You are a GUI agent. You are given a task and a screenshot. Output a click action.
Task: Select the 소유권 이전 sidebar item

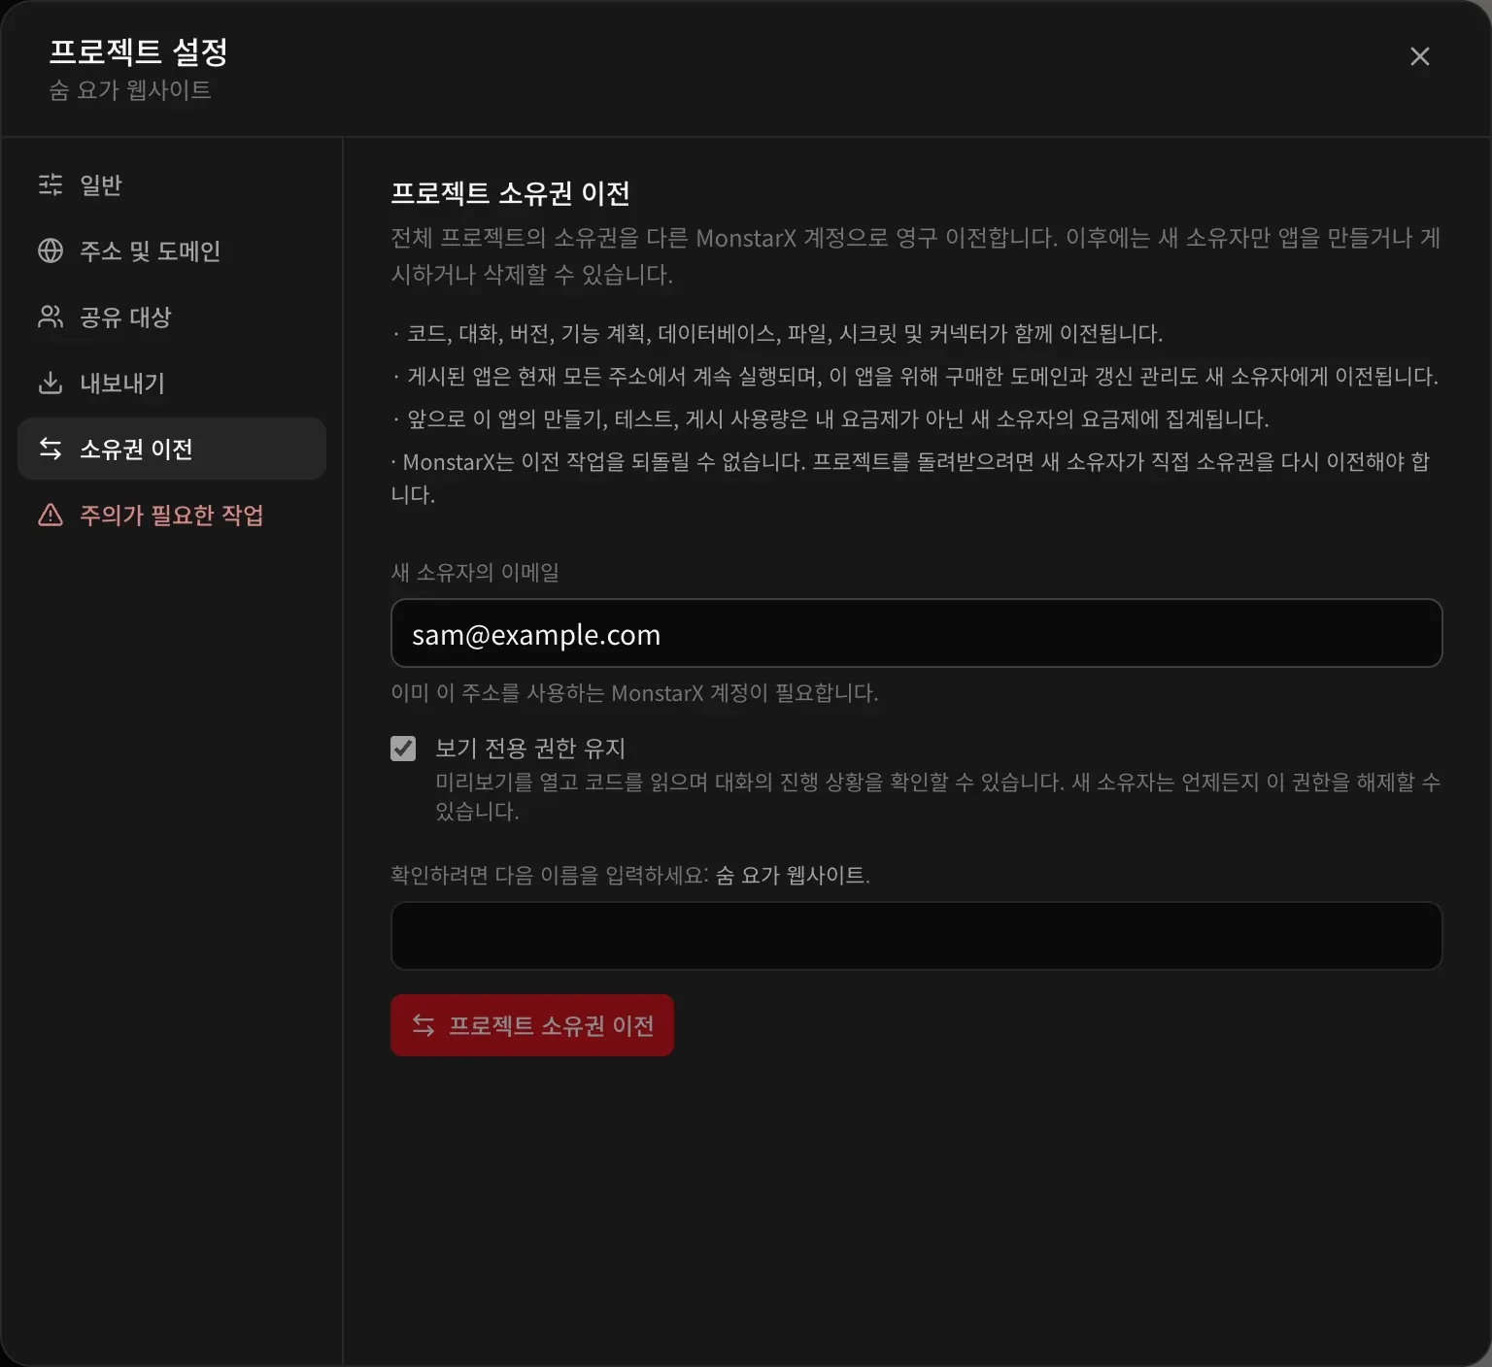[172, 449]
